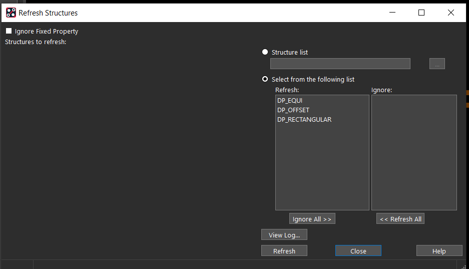The width and height of the screenshot is (469, 269).
Task: Maximize the Refresh Structures dialog
Action: [x=421, y=13]
